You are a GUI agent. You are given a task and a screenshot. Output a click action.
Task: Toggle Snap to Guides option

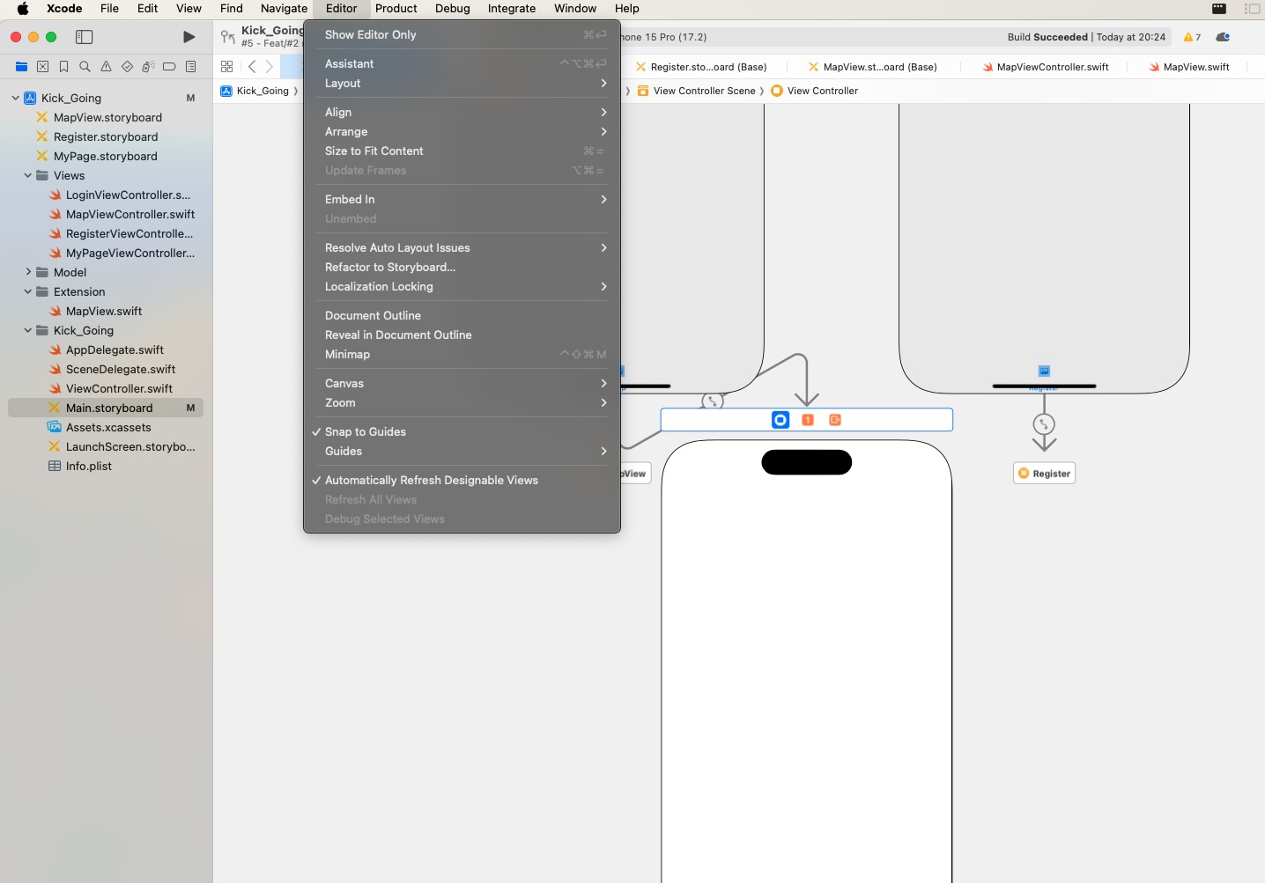click(x=462, y=432)
